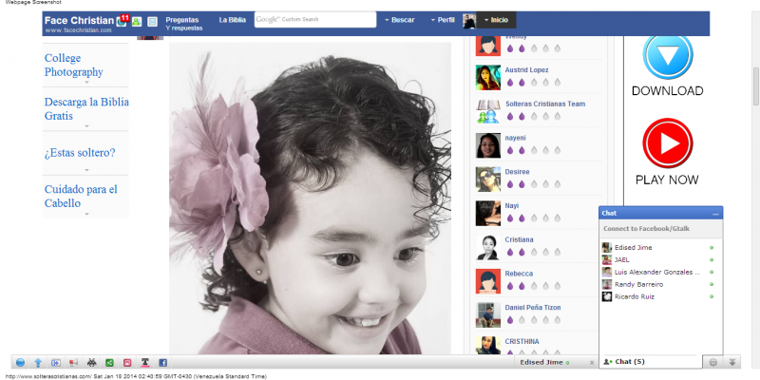The image size is (760, 380).
Task: Open notifications icon with red 11 badge
Action: click(x=122, y=20)
